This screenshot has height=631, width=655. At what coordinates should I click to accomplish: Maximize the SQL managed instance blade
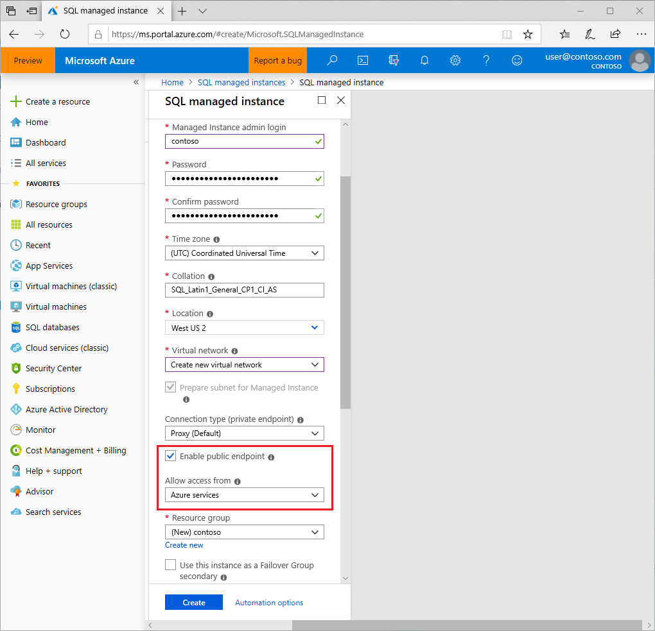coord(322,100)
